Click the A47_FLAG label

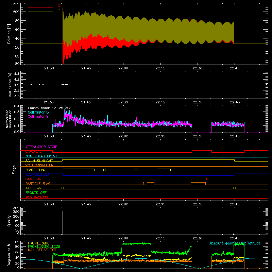(x=33, y=188)
